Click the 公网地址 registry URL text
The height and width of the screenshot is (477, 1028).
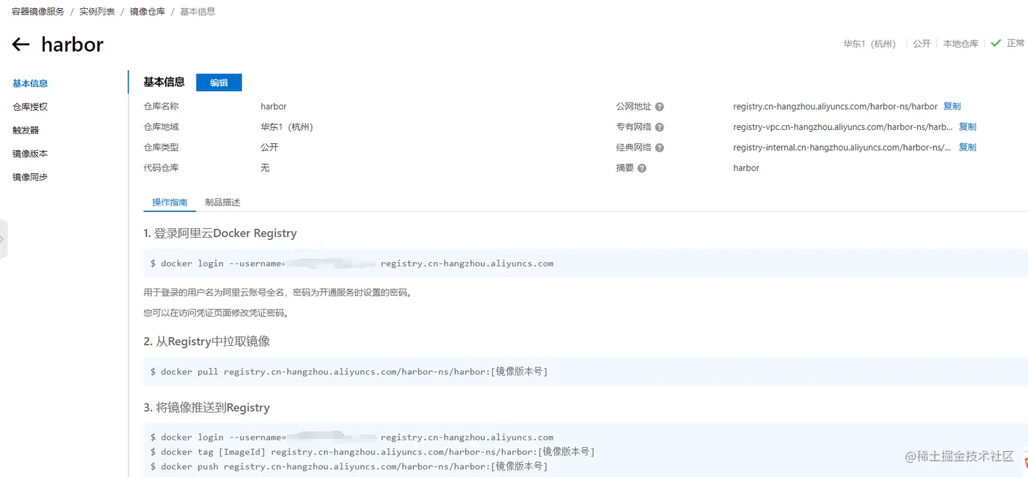(835, 107)
